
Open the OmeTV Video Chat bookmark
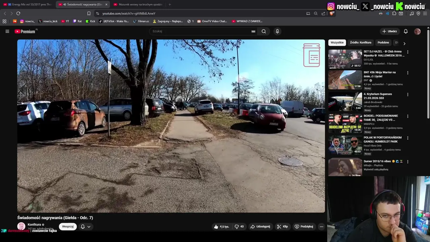point(212,21)
